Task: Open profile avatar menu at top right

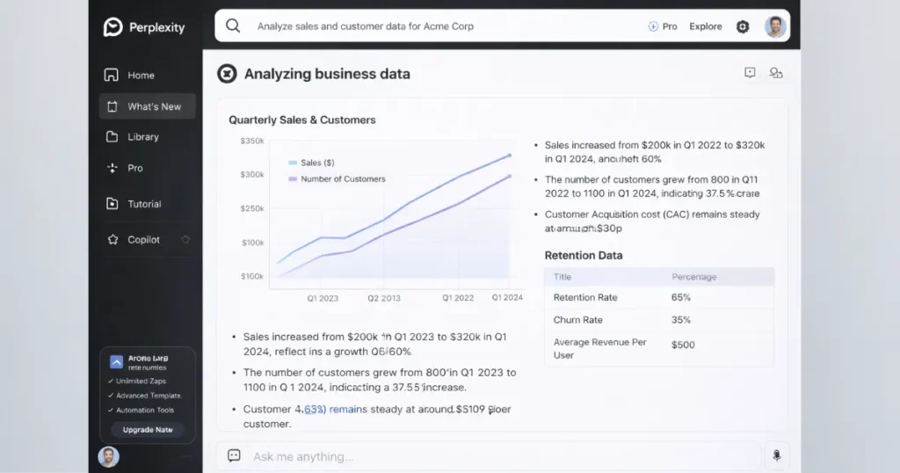Action: (774, 26)
